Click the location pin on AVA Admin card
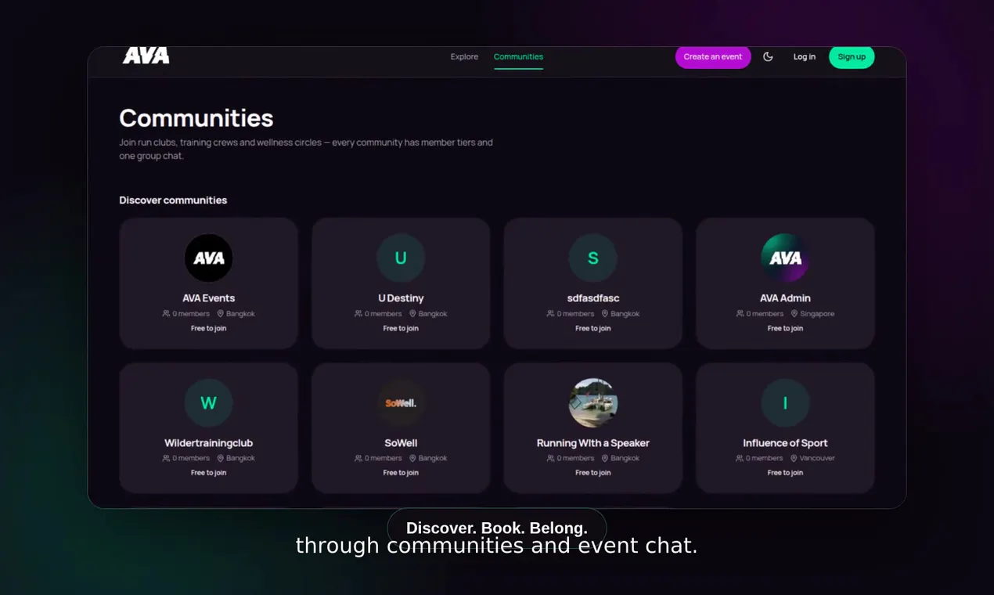This screenshot has height=595, width=994. (794, 313)
